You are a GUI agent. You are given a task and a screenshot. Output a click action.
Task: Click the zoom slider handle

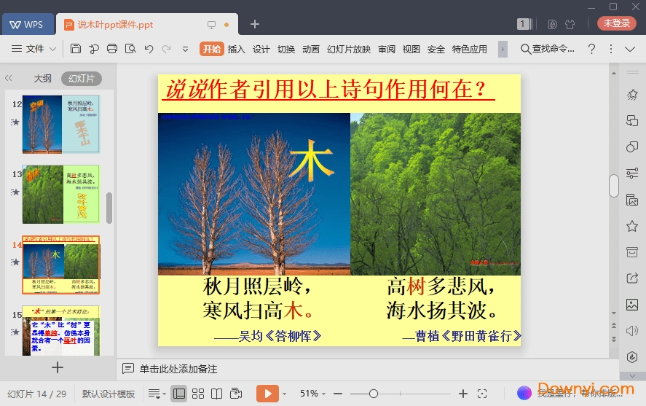[374, 394]
